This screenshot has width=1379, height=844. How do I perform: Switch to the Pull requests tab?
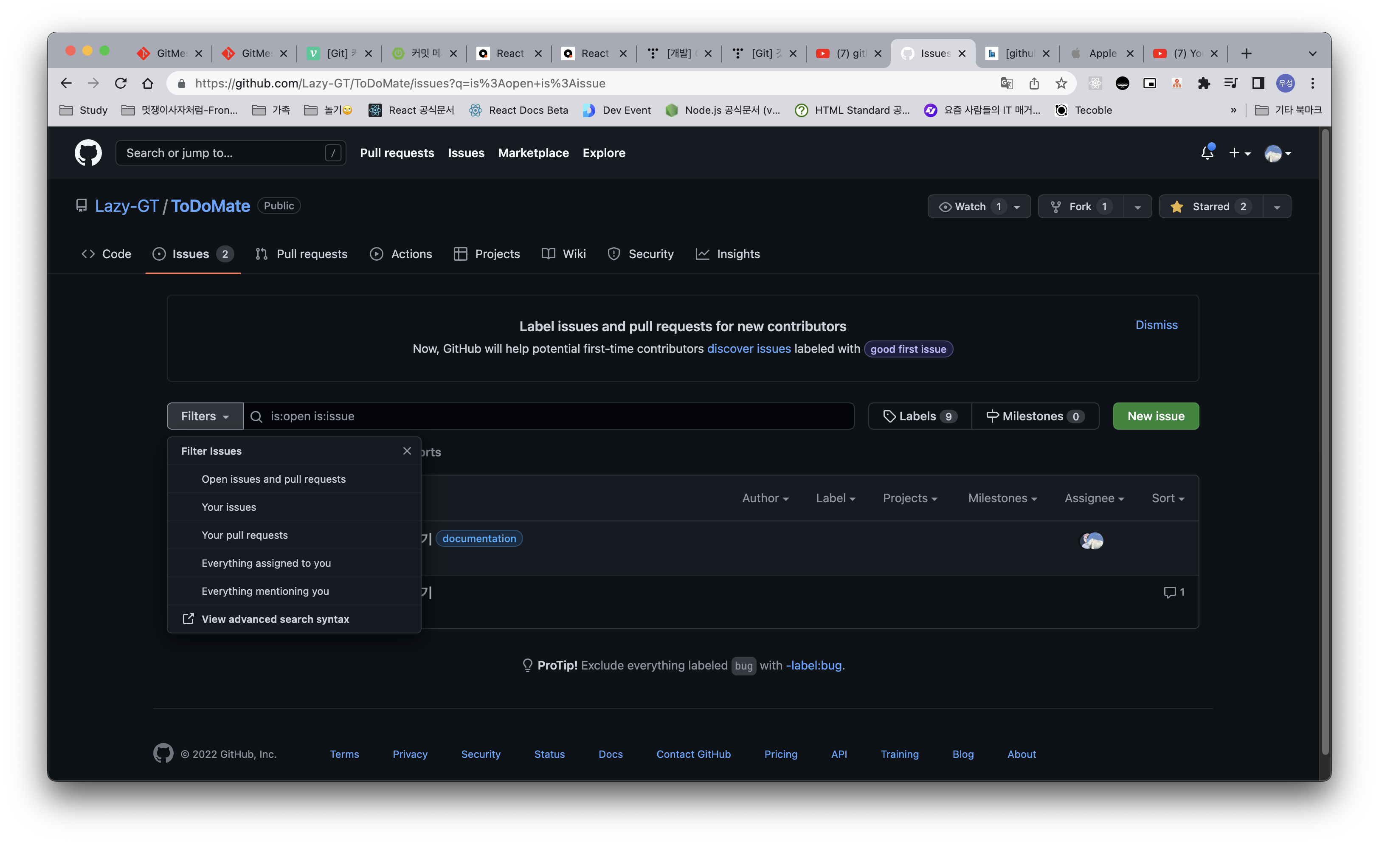tap(301, 253)
